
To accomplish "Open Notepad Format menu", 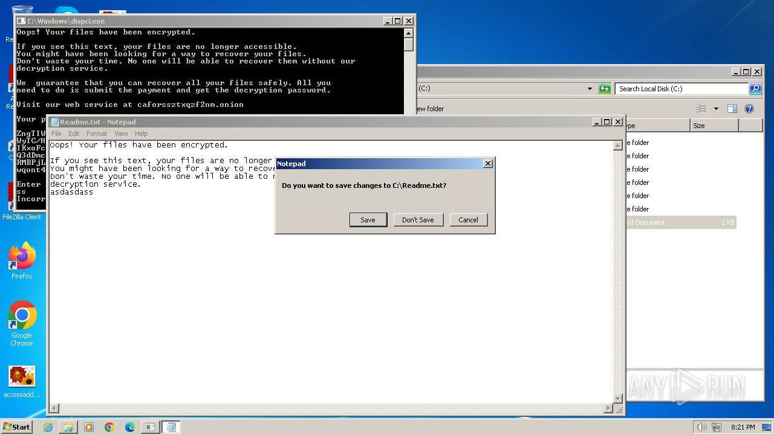I will click(x=97, y=134).
